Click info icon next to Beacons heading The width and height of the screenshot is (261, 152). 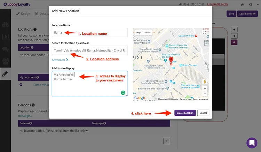pos(33,105)
